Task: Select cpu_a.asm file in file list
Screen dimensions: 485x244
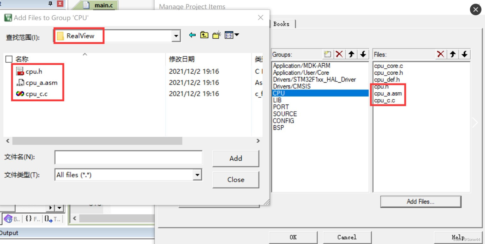Action: [x=37, y=83]
